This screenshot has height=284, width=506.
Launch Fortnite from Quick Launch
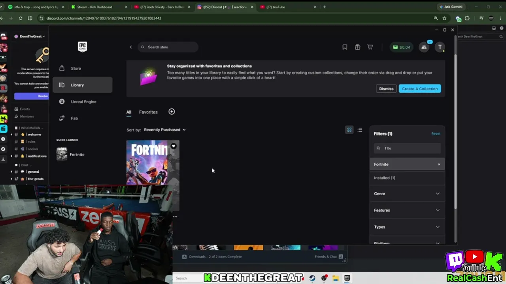click(x=82, y=154)
